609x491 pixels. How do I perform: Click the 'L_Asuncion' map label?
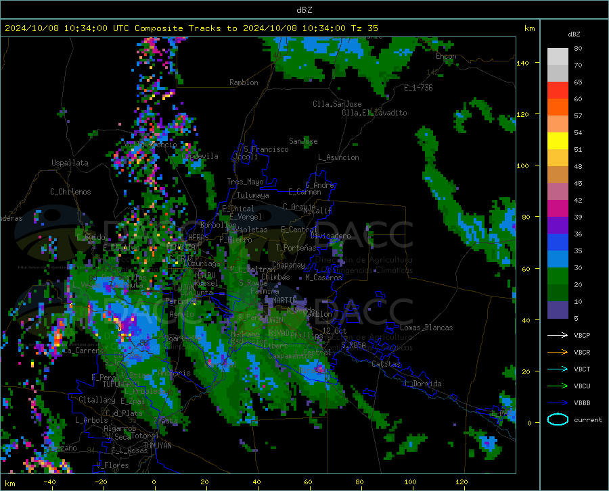click(338, 157)
